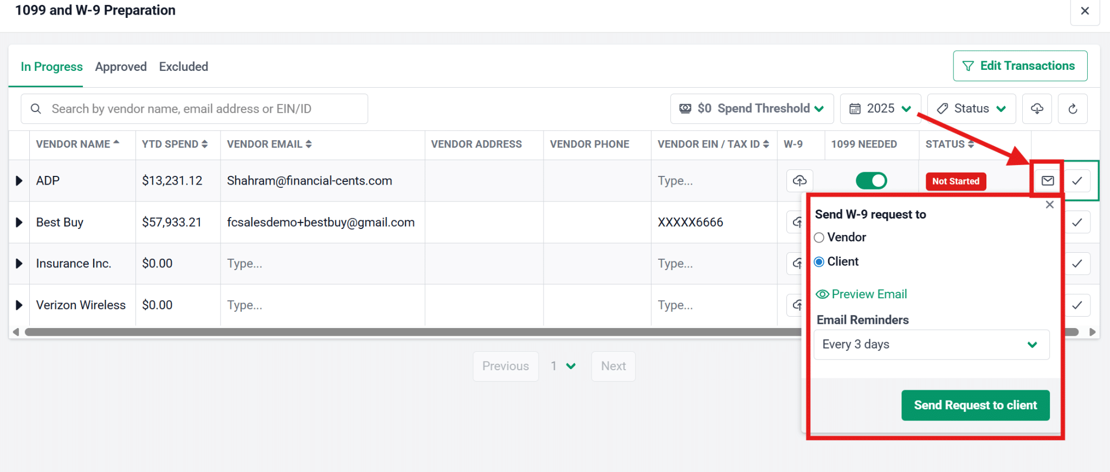The image size is (1110, 472).
Task: Expand the Verizon Wireless vendor row
Action: coord(19,305)
